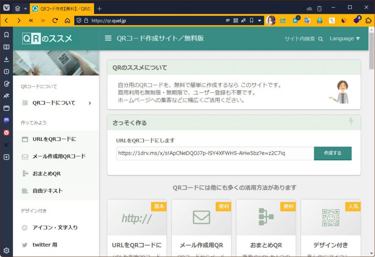Open the Mastodon web panel
Image resolution: width=375 pixels, height=257 pixels.
click(6, 120)
